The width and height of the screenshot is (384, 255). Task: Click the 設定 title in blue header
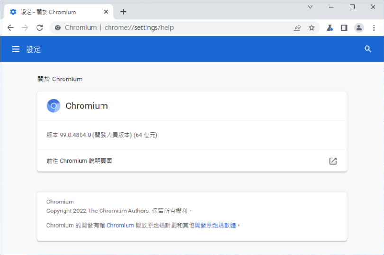33,49
